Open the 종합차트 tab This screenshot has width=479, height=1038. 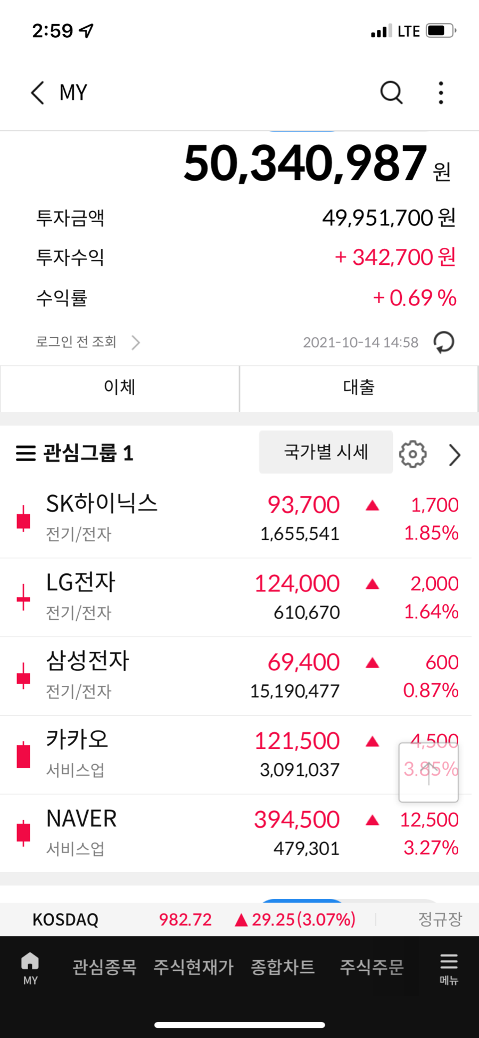(x=283, y=967)
